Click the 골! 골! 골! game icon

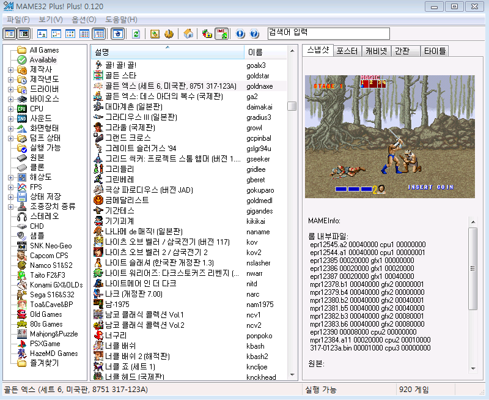pos(98,65)
